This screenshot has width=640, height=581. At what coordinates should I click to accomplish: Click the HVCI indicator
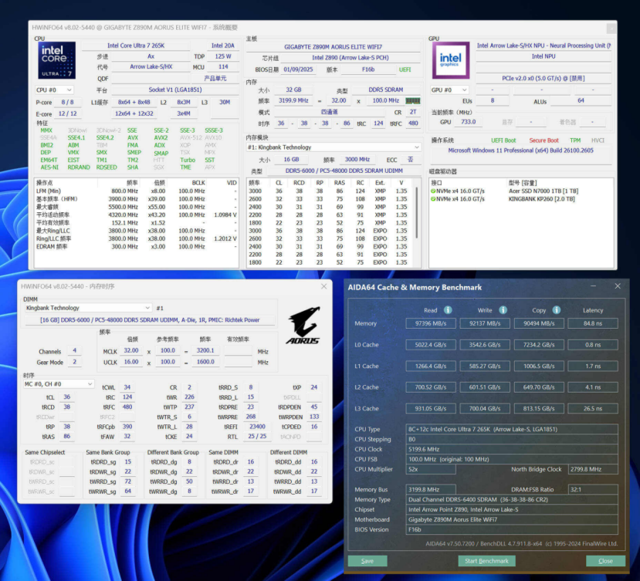598,140
